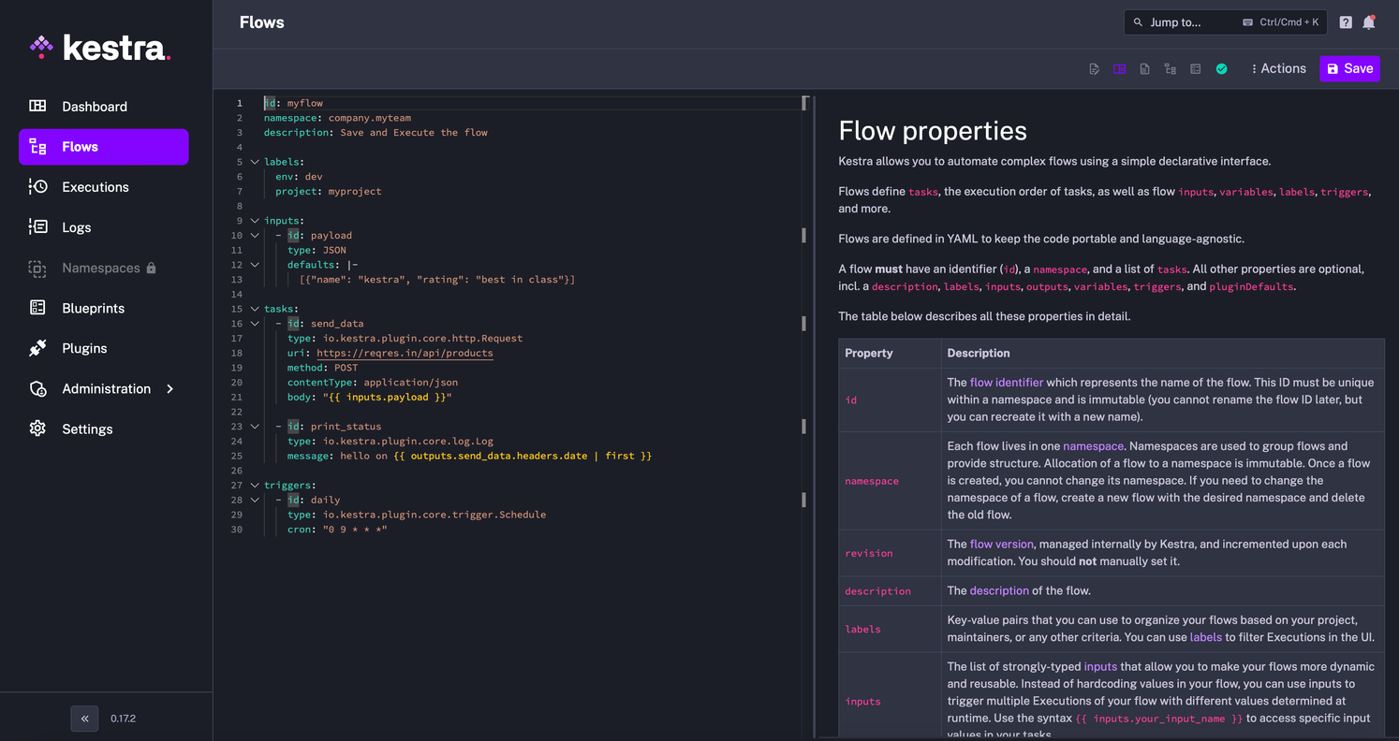Fold the print_status task on line 23

coord(255,427)
